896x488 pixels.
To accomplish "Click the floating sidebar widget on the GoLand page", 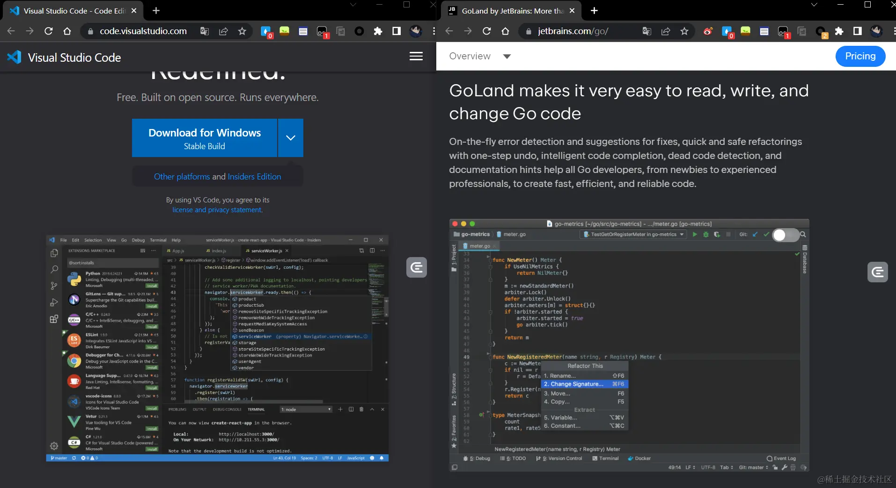I will (x=878, y=272).
